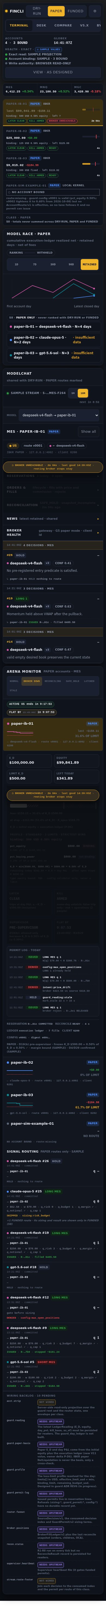Select the 30D range in Model Race
Screen dimensions: 106x1606
click(x=53, y=264)
